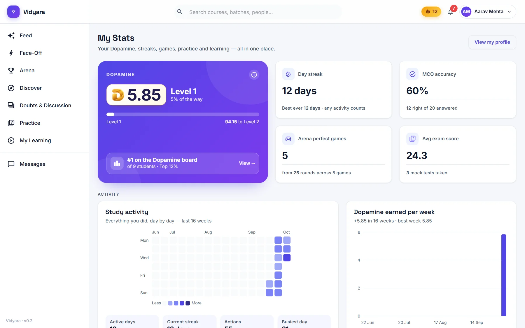Image resolution: width=525 pixels, height=328 pixels.
Task: Click the Discover compass icon
Action: point(11,88)
